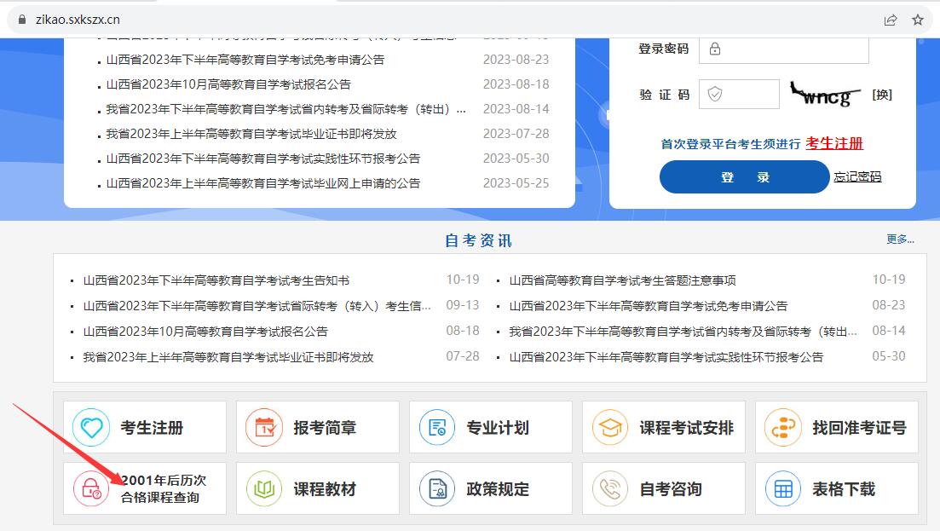Open the 课程教材 book icon
The width and height of the screenshot is (940, 531).
264,489
